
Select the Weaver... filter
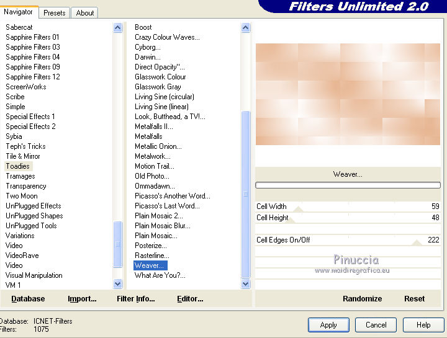(150, 265)
